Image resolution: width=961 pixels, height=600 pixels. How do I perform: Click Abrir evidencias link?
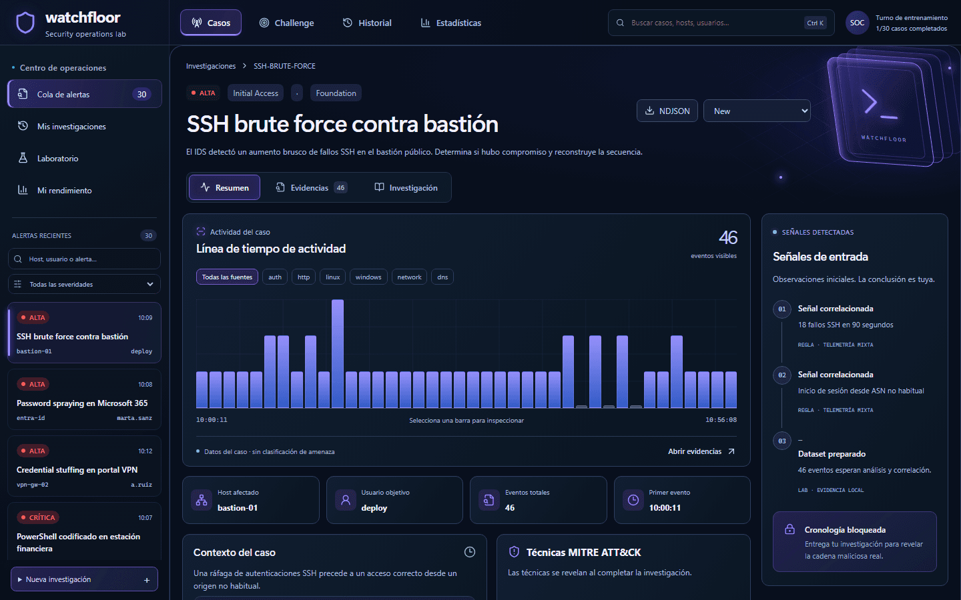[701, 451]
